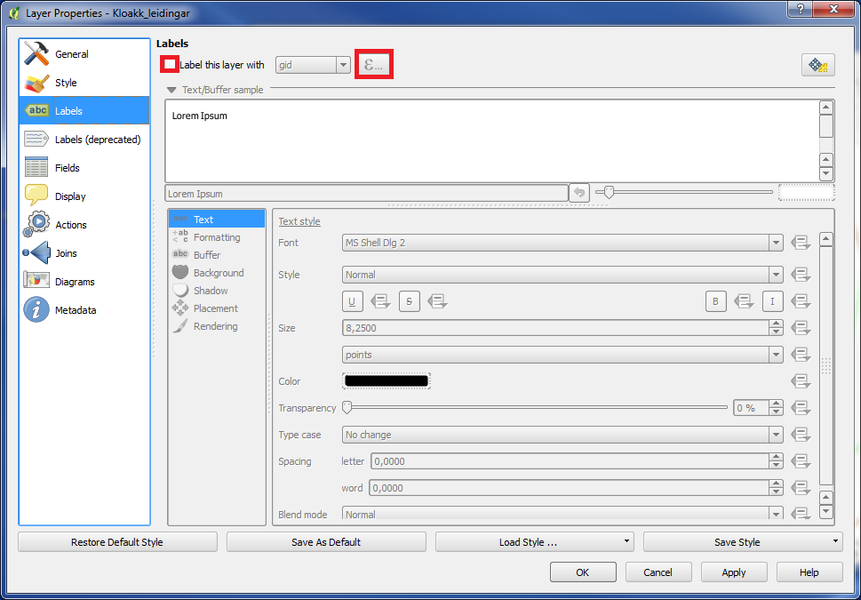The image size is (861, 600).
Task: Click data defined override for points unit
Action: pyautogui.click(x=801, y=355)
